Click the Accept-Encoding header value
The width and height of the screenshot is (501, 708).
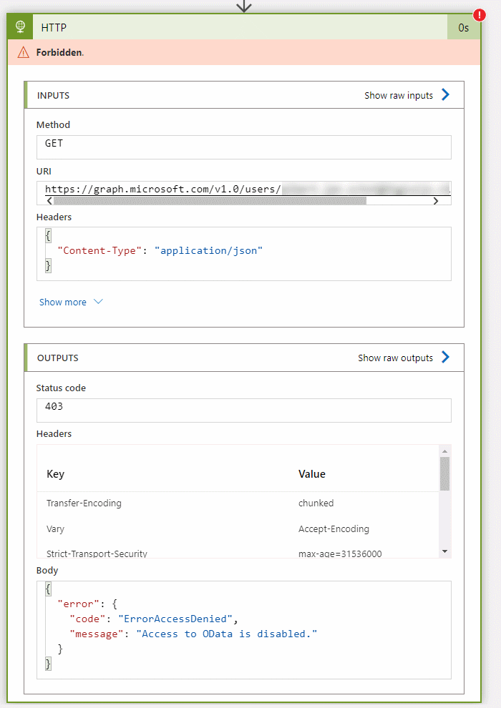point(334,528)
